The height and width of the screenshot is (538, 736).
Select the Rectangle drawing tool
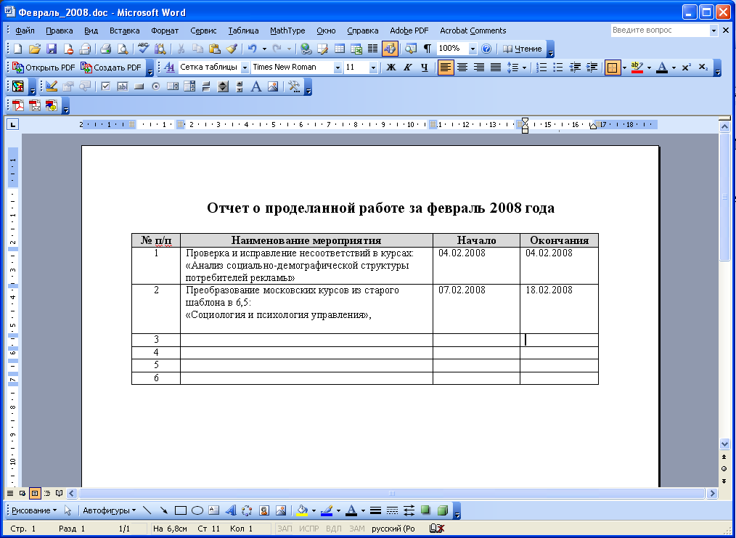click(x=181, y=510)
